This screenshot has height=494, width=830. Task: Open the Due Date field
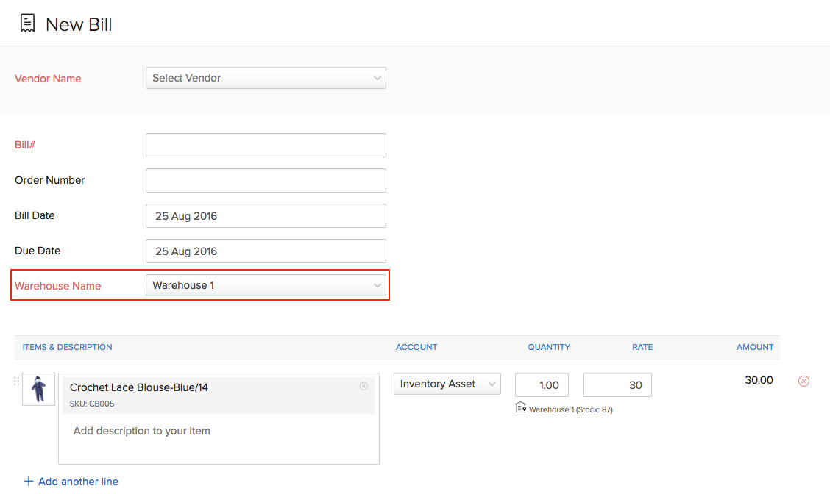[266, 251]
